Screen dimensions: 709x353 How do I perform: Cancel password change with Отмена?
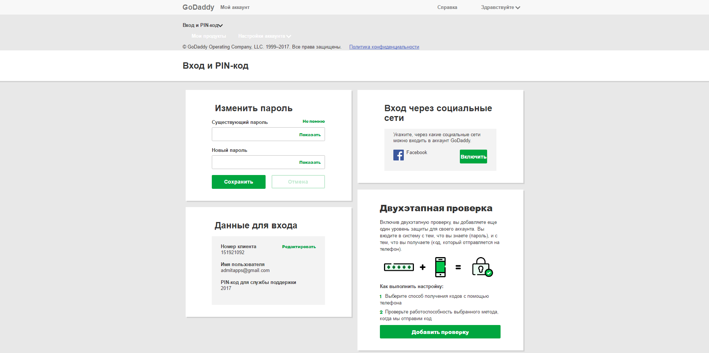[x=298, y=182]
